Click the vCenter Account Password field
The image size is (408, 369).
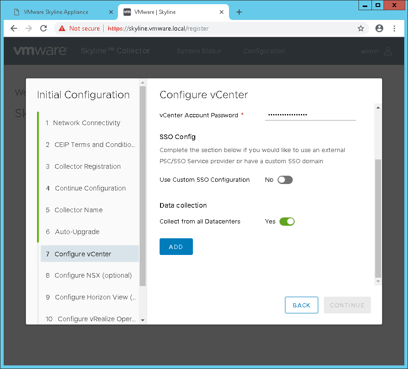[310, 115]
